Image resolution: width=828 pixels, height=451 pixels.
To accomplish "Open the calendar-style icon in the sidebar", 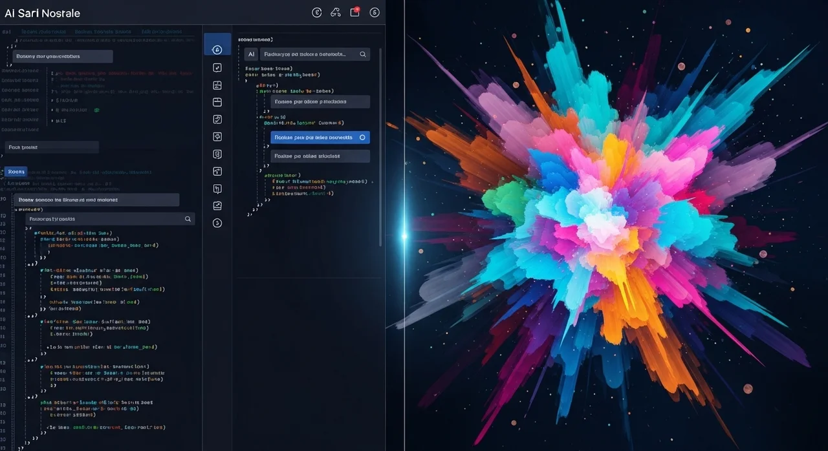I will 217,102.
